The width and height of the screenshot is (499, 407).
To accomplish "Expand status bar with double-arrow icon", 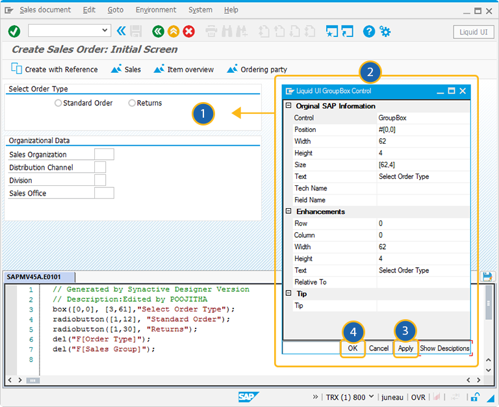I will point(315,397).
